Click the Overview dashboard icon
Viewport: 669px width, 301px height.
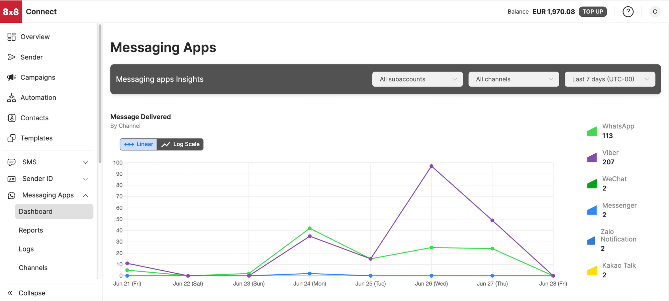click(x=11, y=37)
